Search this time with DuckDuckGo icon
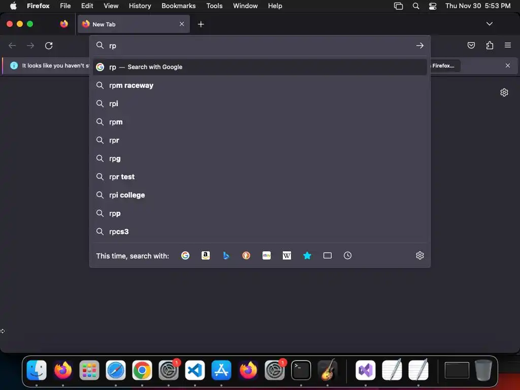 point(246,255)
